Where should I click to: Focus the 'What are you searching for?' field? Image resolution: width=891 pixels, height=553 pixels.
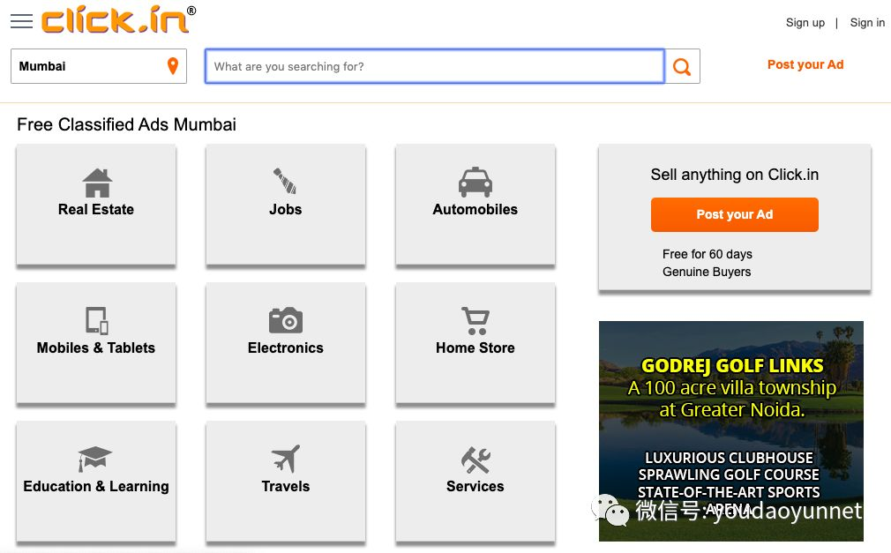point(434,66)
